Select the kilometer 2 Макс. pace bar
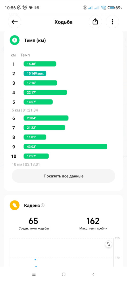 pyautogui.click(x=35, y=73)
